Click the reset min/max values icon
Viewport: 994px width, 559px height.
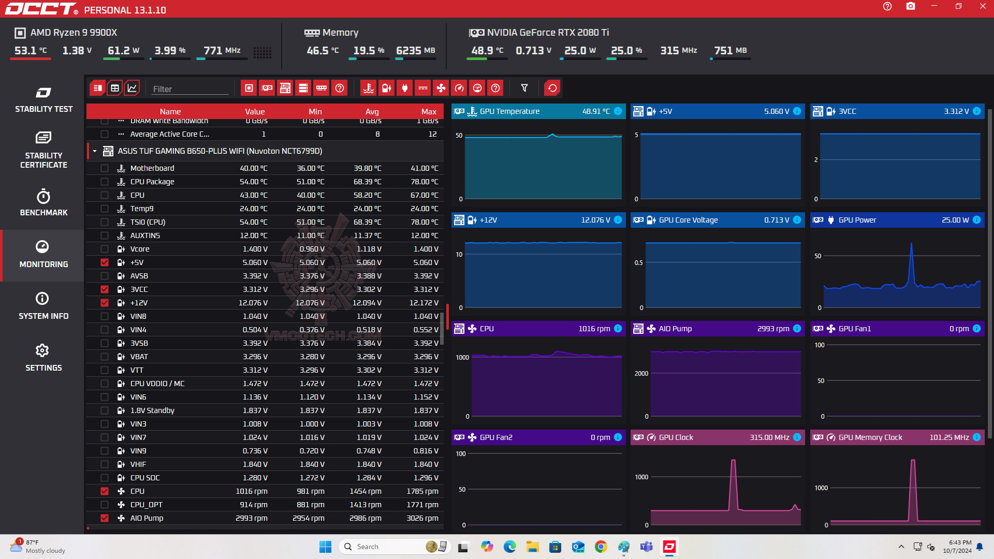click(x=552, y=88)
